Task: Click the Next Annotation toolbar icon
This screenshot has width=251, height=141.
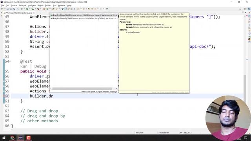Action: (78, 9)
